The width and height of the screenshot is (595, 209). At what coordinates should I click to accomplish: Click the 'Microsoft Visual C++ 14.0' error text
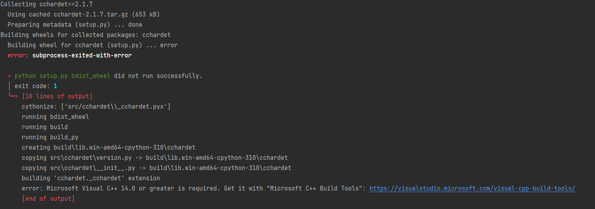pyautogui.click(x=91, y=189)
